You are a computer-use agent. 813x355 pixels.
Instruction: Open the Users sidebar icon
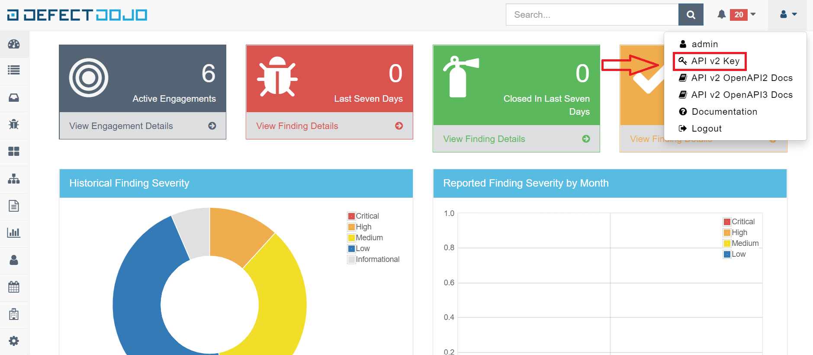(x=14, y=260)
